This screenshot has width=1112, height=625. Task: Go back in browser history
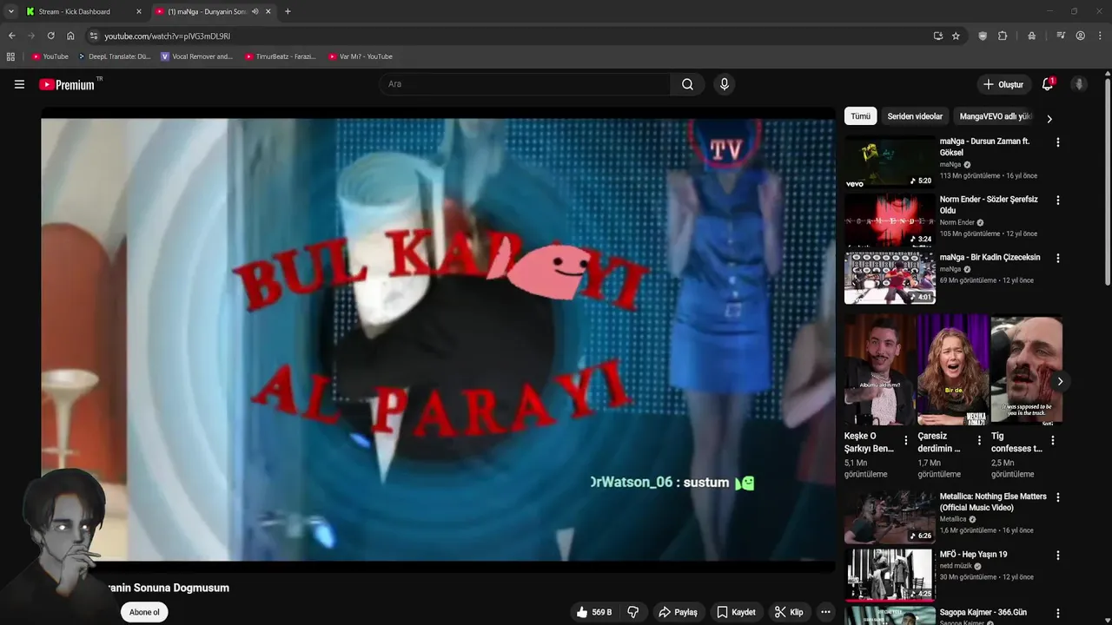coord(11,36)
